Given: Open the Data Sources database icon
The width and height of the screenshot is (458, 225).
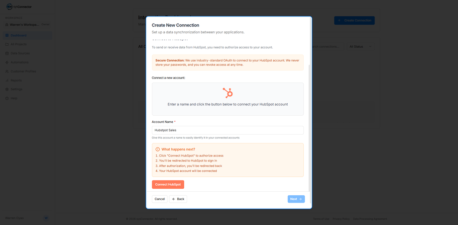Looking at the screenshot, I should [7, 53].
